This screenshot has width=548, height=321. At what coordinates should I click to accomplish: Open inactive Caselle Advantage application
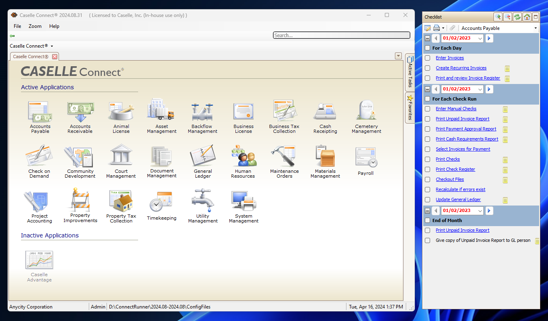coord(39,266)
